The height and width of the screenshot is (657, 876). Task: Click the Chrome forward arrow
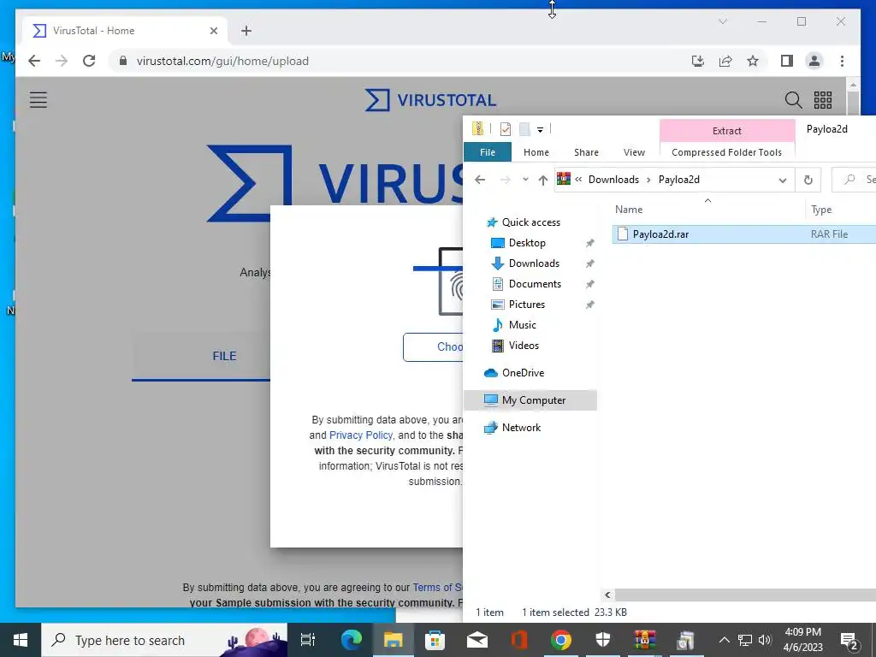(62, 61)
